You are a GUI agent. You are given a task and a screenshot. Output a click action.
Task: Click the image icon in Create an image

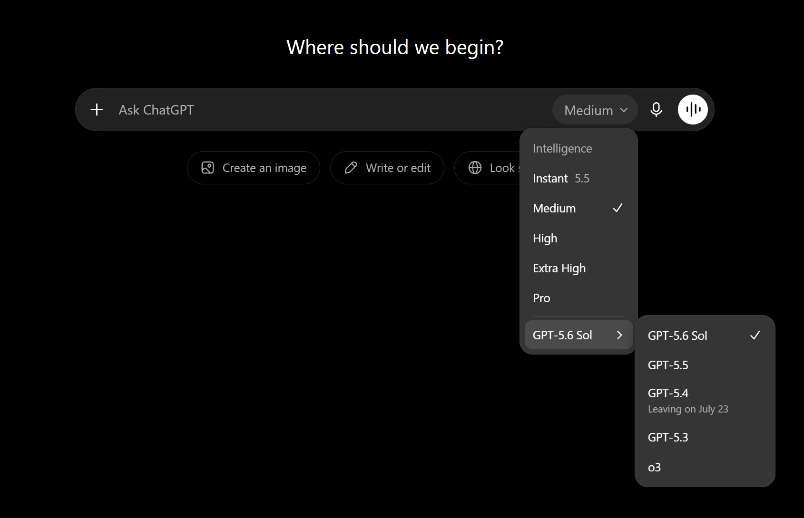point(208,168)
